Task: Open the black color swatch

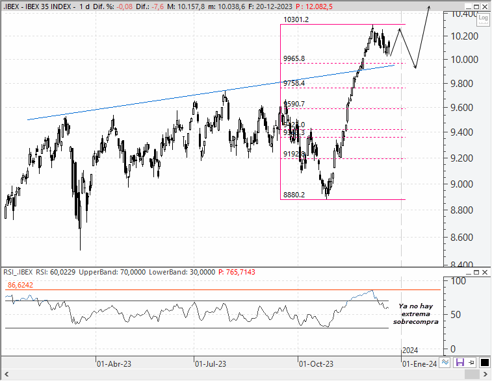Action: pos(484,363)
